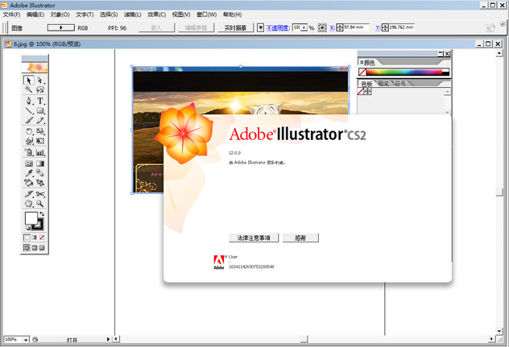Select the Scissors tool
This screenshot has height=347, width=509.
point(40,194)
